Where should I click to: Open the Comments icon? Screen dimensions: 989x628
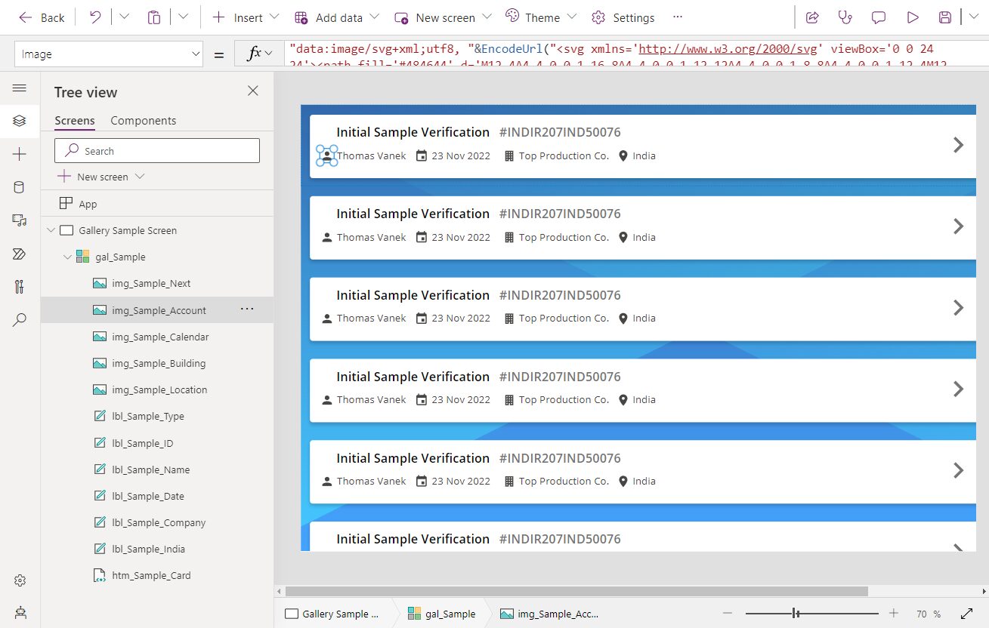click(x=879, y=17)
